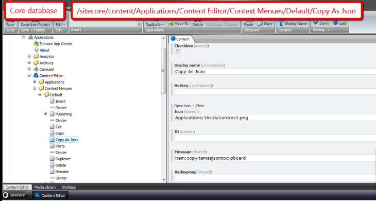
Task: Click the Paste ribbon button
Action: (x=248, y=24)
